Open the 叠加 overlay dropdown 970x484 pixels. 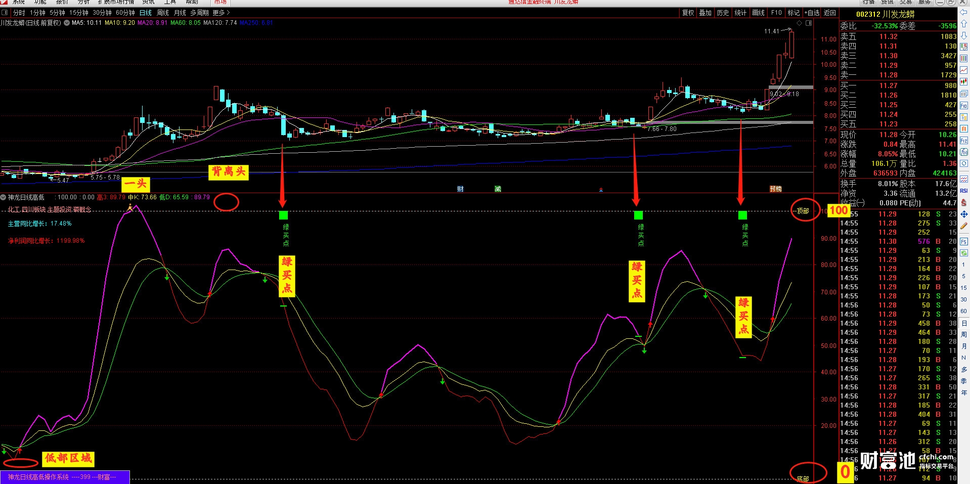coord(706,13)
